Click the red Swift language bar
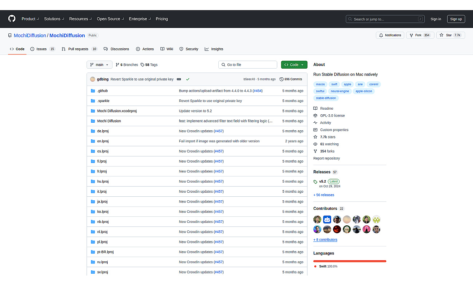 point(350,261)
